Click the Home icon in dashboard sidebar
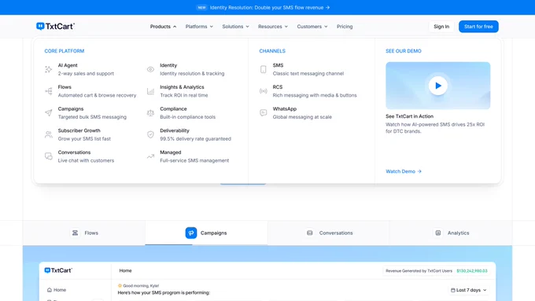 coord(50,290)
